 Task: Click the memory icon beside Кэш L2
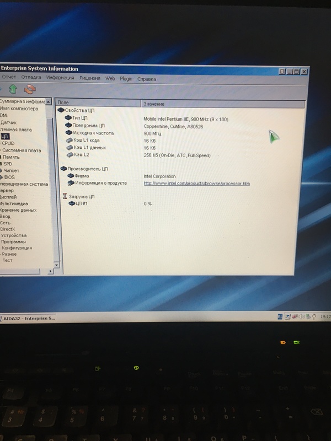click(x=70, y=155)
